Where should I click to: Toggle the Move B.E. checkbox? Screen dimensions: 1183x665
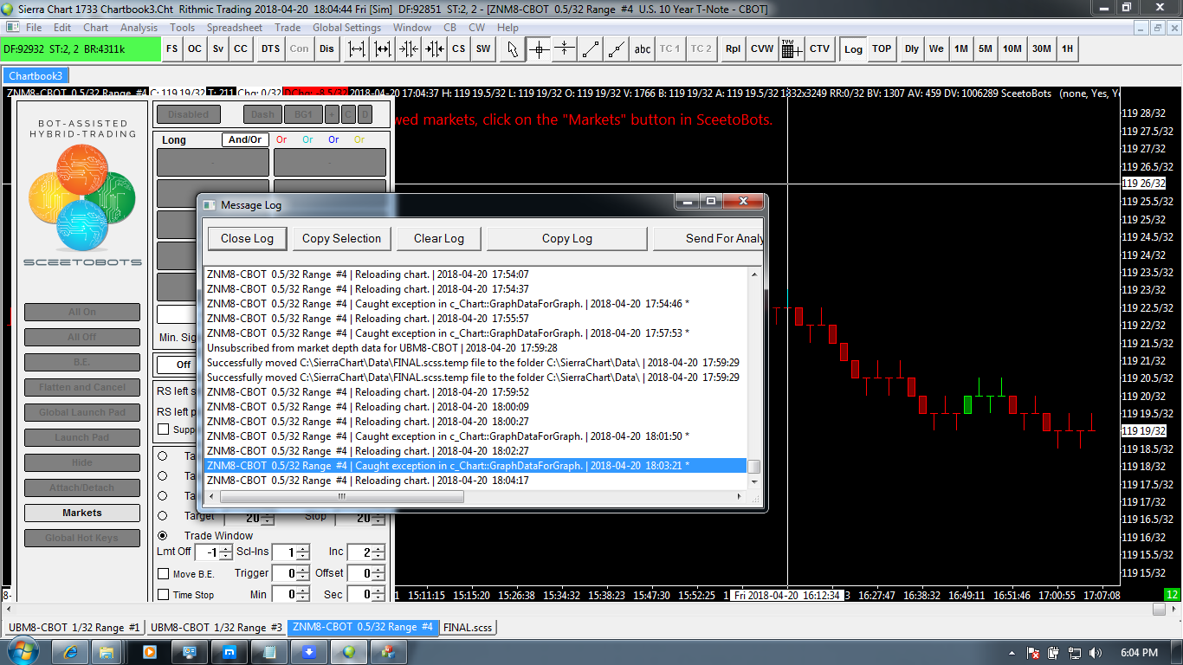click(163, 574)
